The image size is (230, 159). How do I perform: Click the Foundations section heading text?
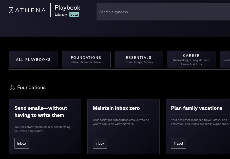pos(31,88)
